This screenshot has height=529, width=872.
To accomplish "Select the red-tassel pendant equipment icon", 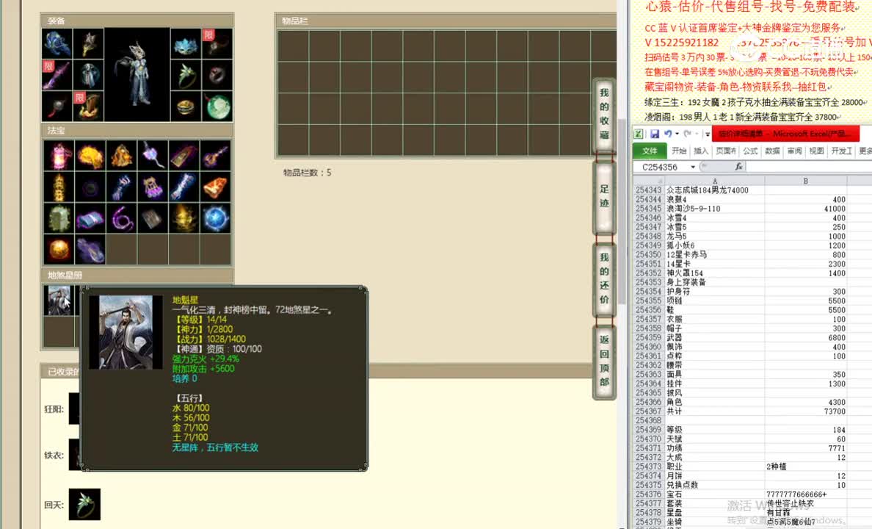I will coord(57,106).
